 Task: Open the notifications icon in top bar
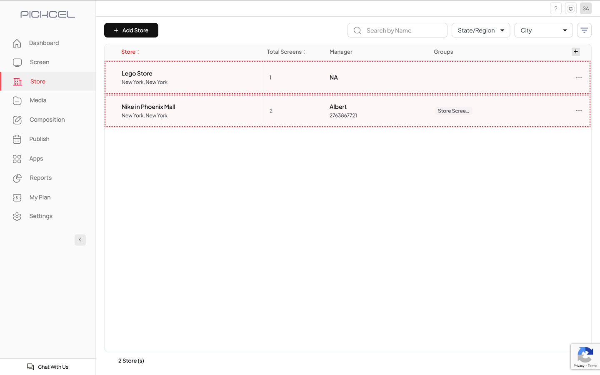click(x=571, y=8)
